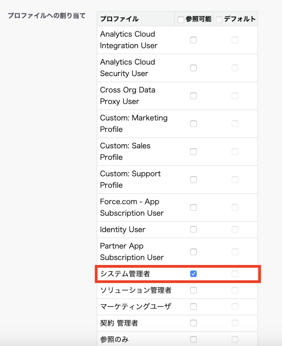The width and height of the screenshot is (282, 346).
Task: Check 参照可能 for Force.com - App Subscription User
Action: point(193,207)
